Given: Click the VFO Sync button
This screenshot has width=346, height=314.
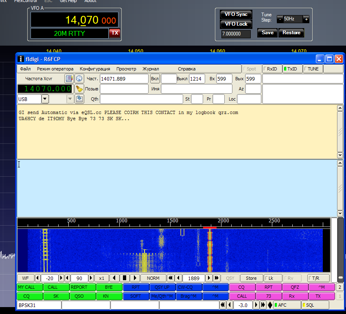Looking at the screenshot, I should 236,14.
